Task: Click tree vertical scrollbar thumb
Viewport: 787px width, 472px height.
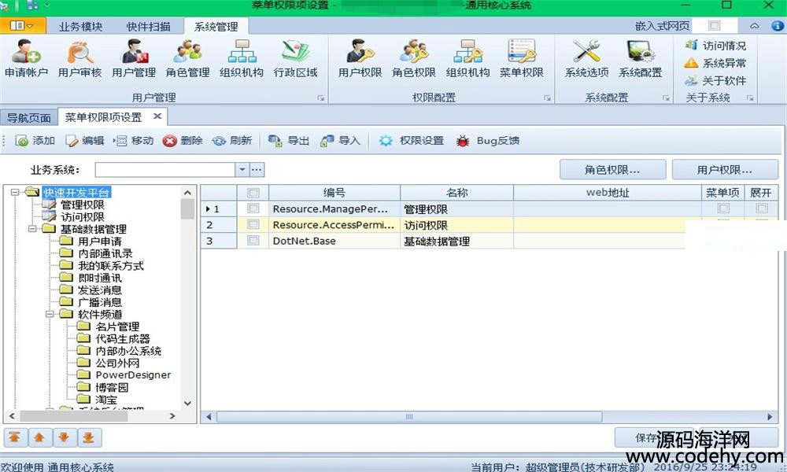Action: [188, 208]
